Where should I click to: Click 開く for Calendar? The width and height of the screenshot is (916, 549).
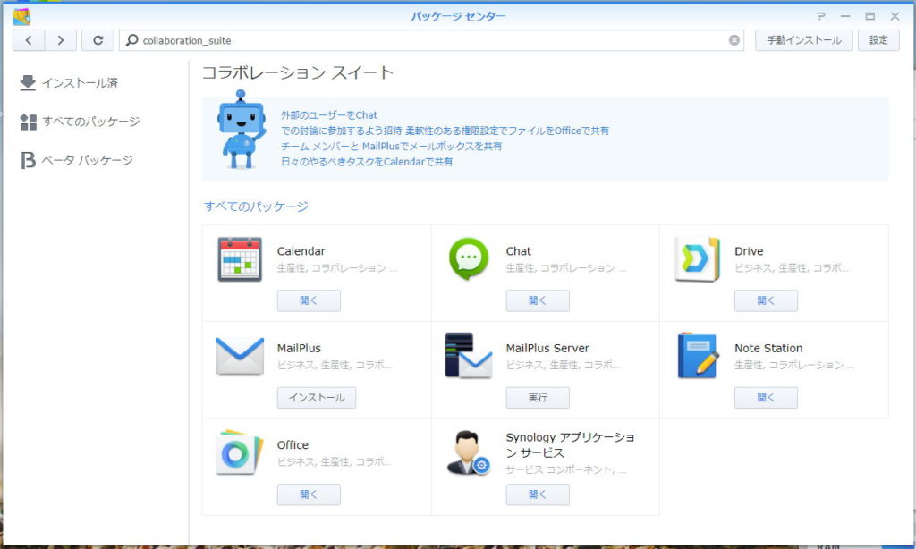[309, 300]
